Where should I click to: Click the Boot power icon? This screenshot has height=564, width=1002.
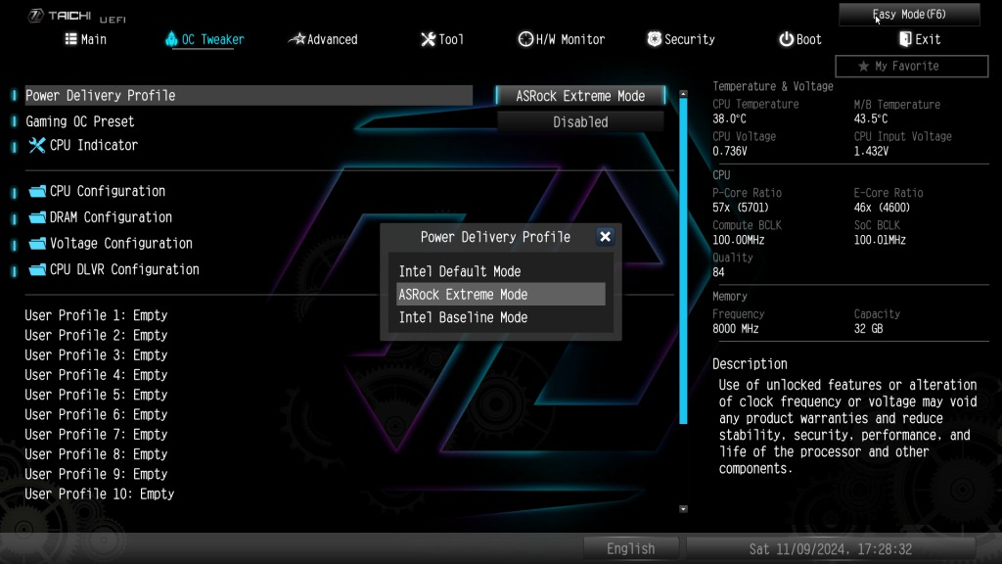point(786,39)
